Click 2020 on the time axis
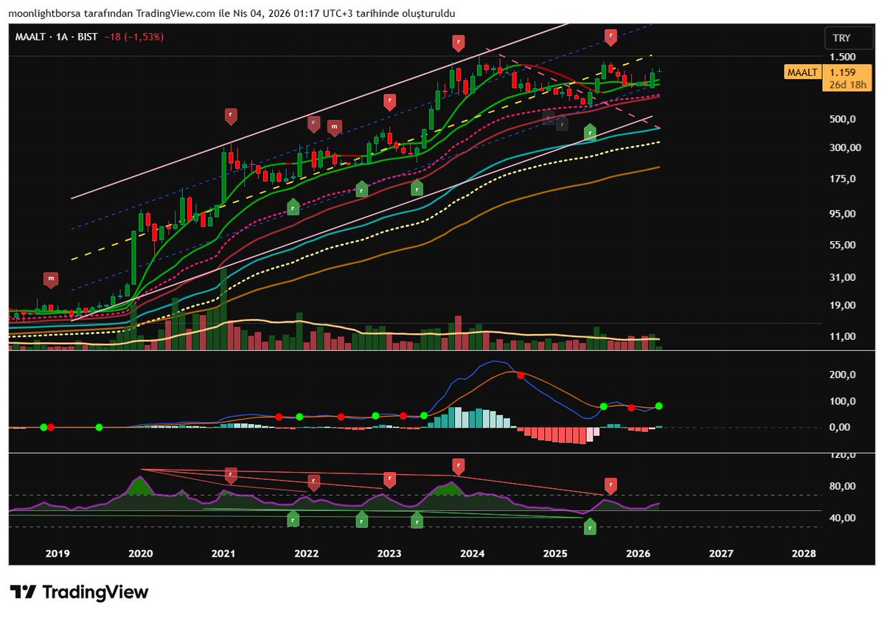Image resolution: width=884 pixels, height=618 pixels. point(140,554)
